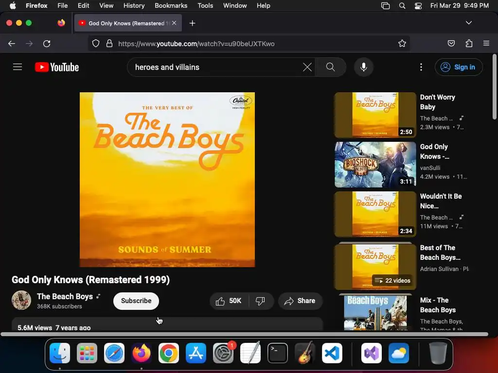Subscribe to The Beach Boys channel
Viewport: 498px width, 373px height.
pyautogui.click(x=136, y=301)
